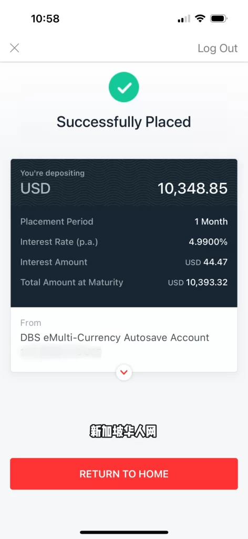Tap the home indicator bar at bottom
Screen dimensions: 248x539
[x=124, y=532]
